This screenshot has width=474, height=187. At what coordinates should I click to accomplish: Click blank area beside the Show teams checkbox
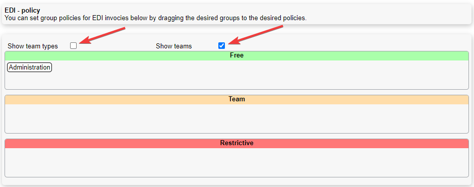pyautogui.click(x=347, y=46)
